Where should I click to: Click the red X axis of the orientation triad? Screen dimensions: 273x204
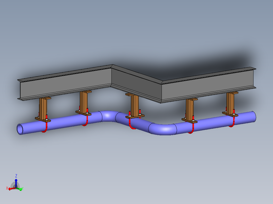[x=12, y=189]
